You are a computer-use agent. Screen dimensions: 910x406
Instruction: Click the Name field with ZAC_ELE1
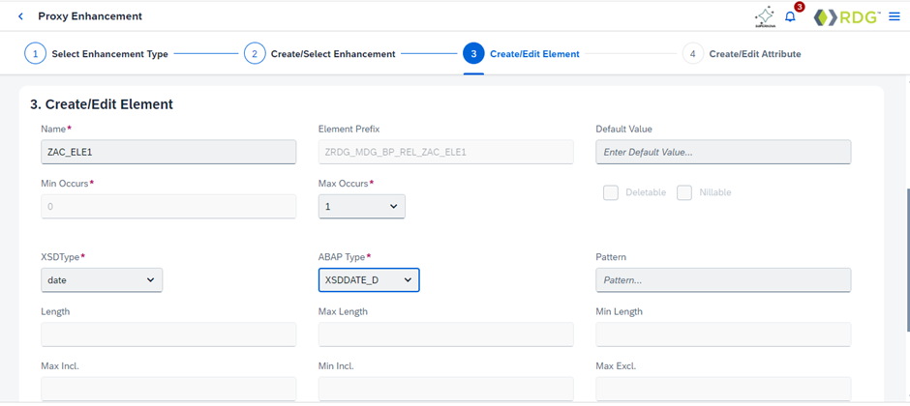(168, 152)
